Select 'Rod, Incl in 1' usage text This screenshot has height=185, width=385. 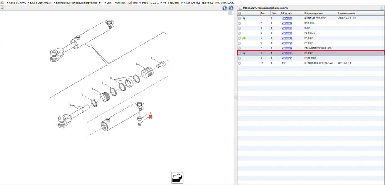pos(345,63)
